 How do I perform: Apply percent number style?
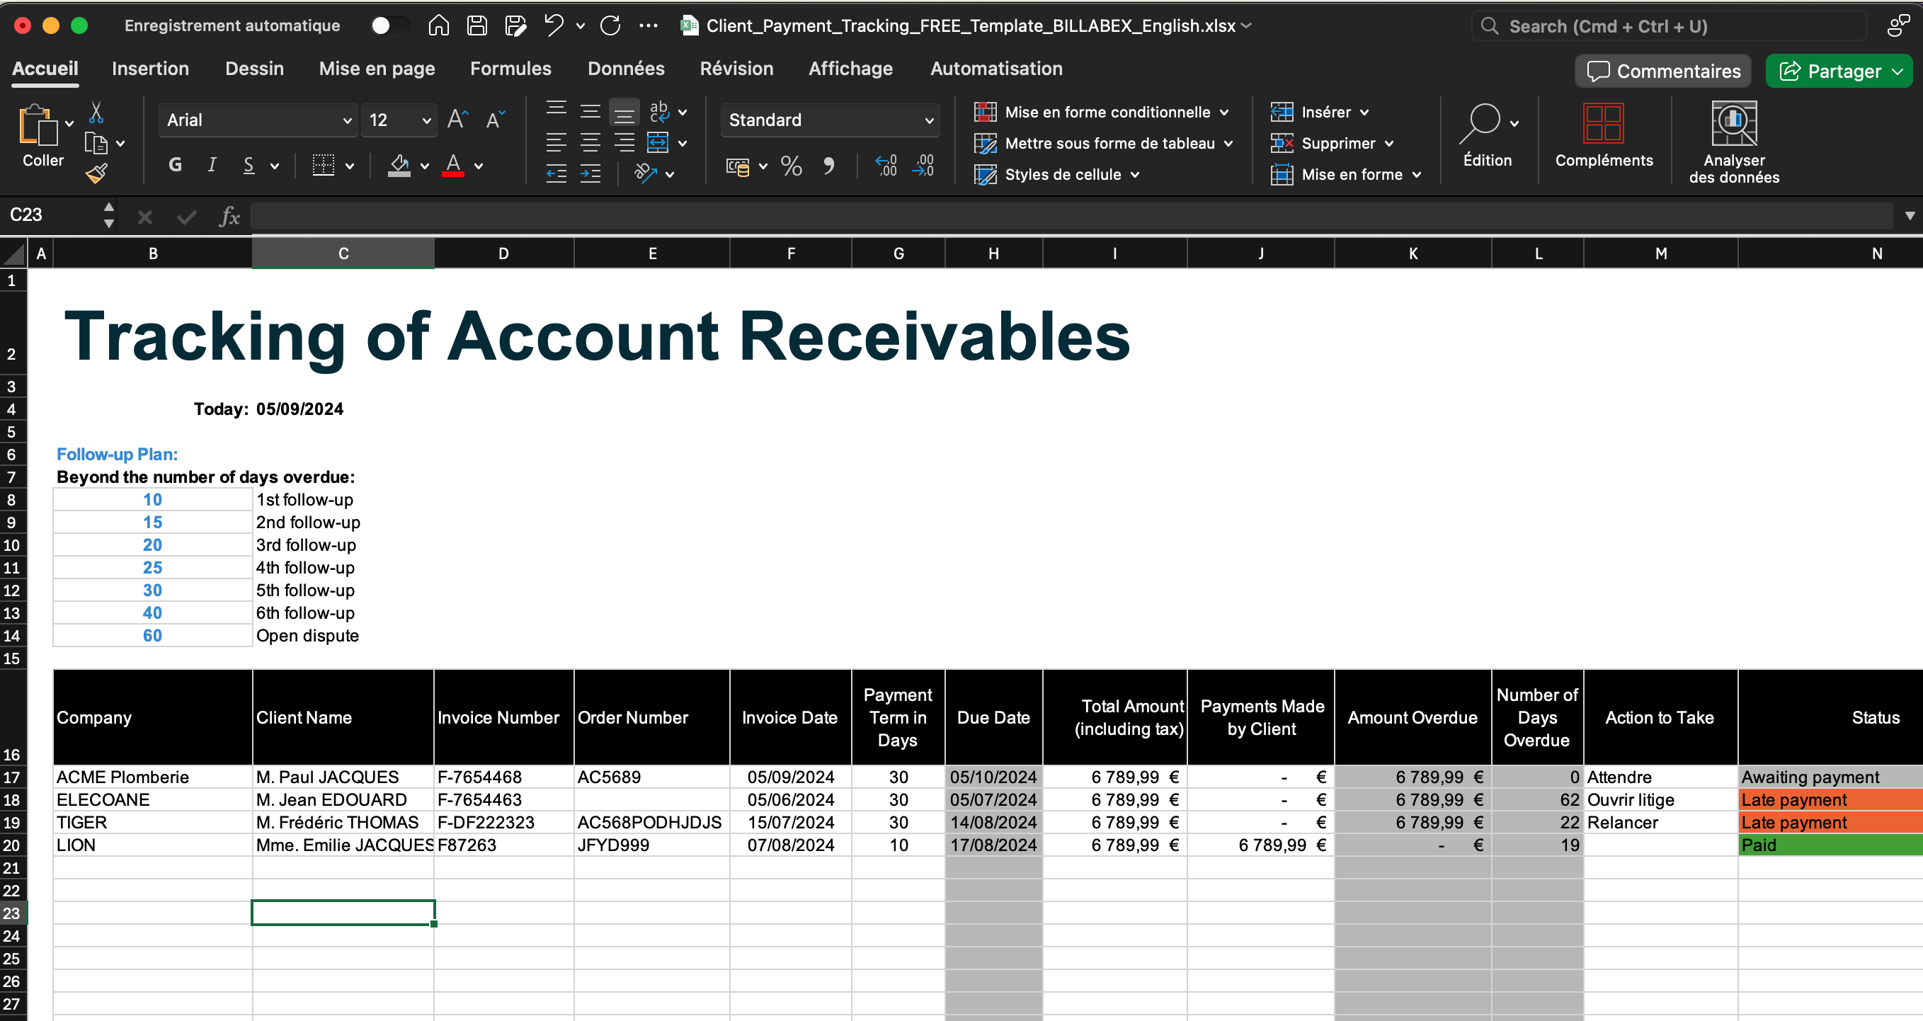[x=791, y=166]
